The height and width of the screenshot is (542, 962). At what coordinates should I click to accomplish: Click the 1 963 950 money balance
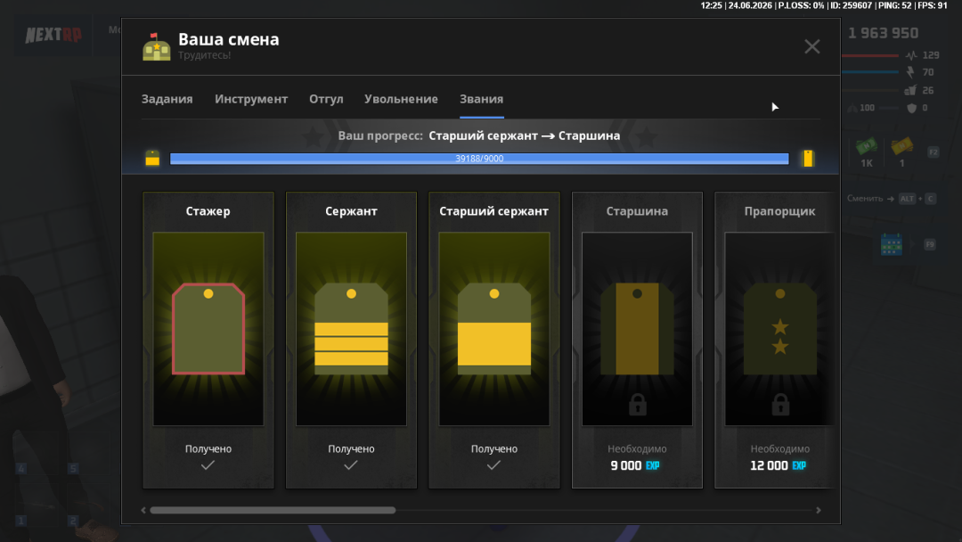click(883, 33)
